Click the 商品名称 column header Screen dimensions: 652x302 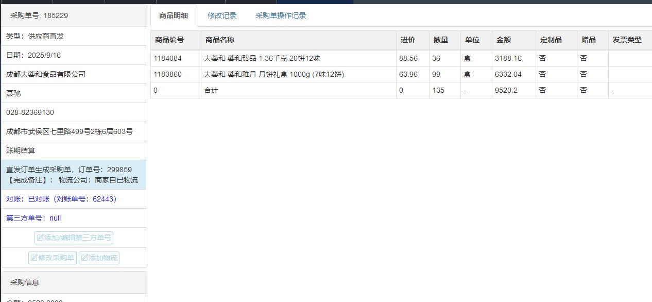pyautogui.click(x=220, y=40)
